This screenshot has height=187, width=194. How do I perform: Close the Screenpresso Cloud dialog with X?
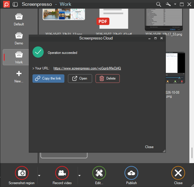[x=162, y=38]
